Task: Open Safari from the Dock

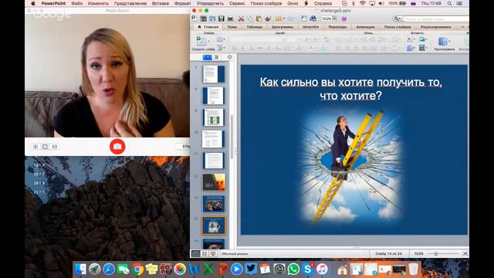Action: (109, 270)
